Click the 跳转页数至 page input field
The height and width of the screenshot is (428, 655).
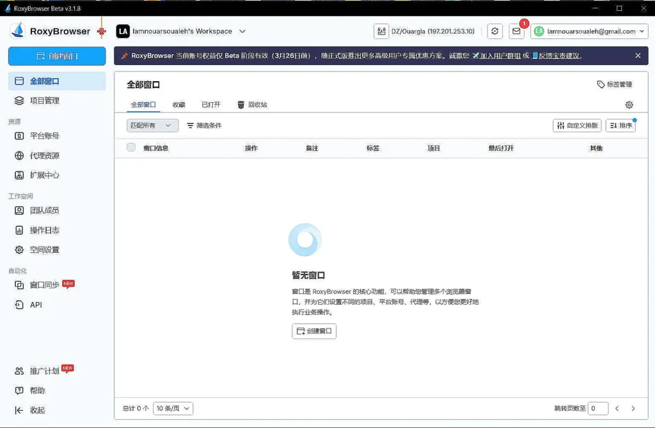tap(598, 408)
